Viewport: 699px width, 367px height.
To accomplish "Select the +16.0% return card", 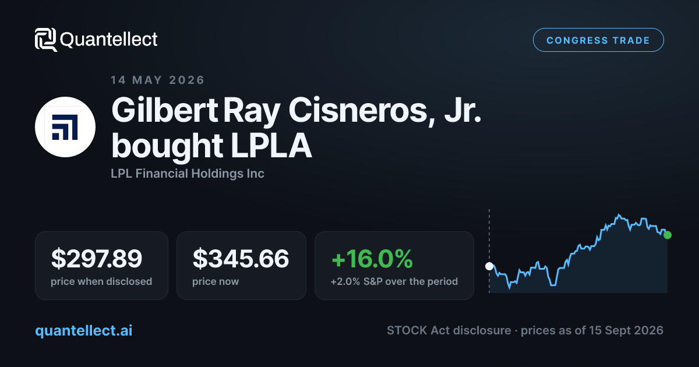I will tap(394, 266).
